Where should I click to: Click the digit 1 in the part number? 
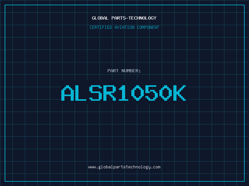coord(124,93)
